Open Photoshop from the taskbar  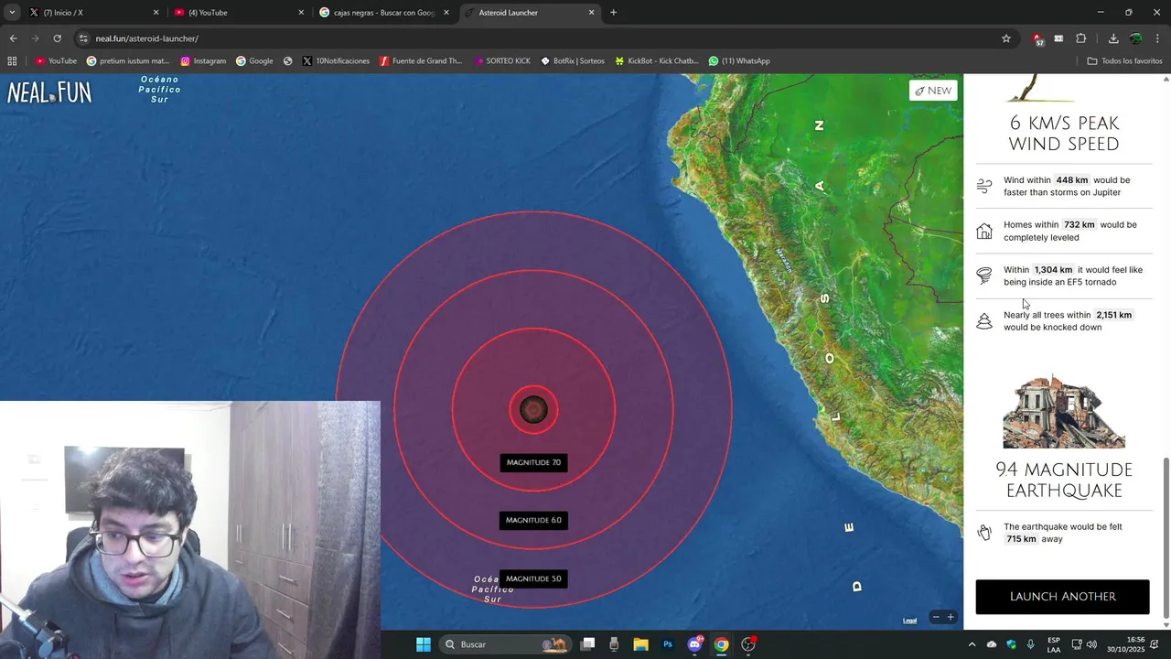tap(668, 644)
